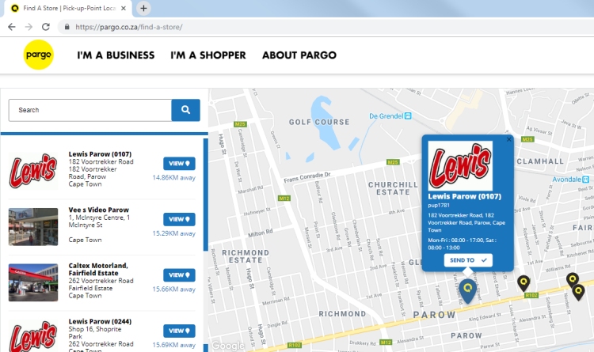This screenshot has height=352, width=594.
Task: Click the Avondale station icon on map
Action: 585,179
